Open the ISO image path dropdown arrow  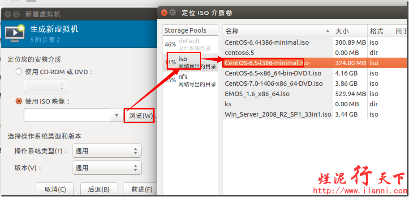pos(116,116)
